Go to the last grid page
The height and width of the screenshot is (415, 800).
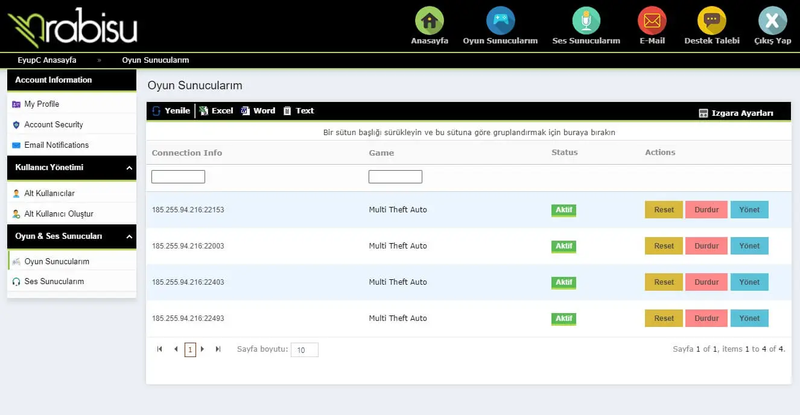click(x=218, y=349)
